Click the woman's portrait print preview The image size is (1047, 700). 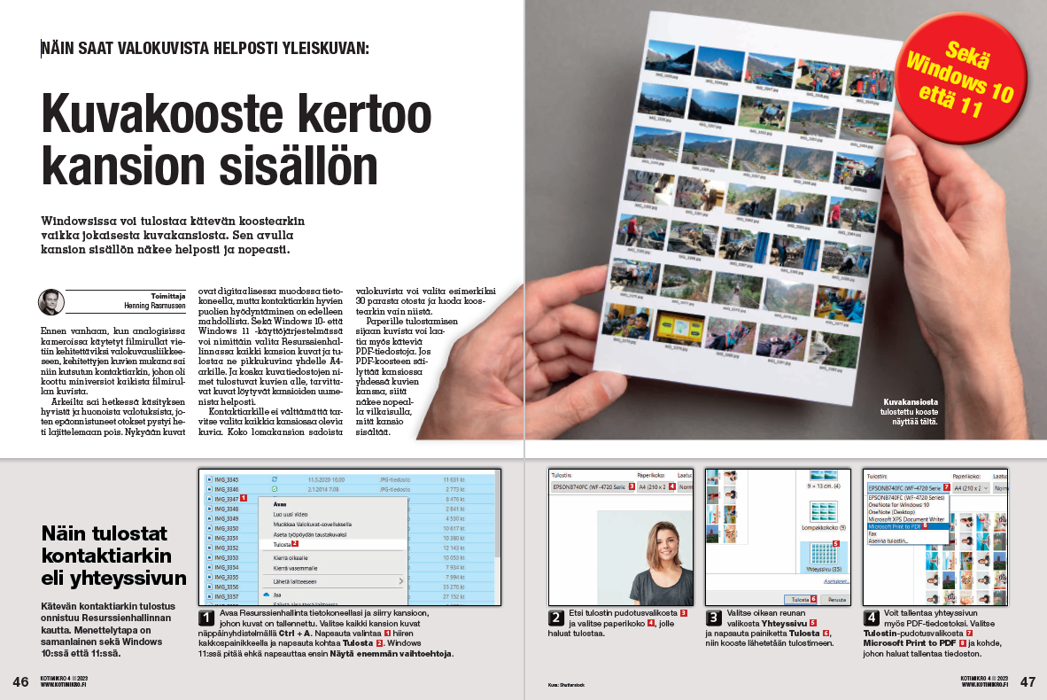click(x=644, y=558)
